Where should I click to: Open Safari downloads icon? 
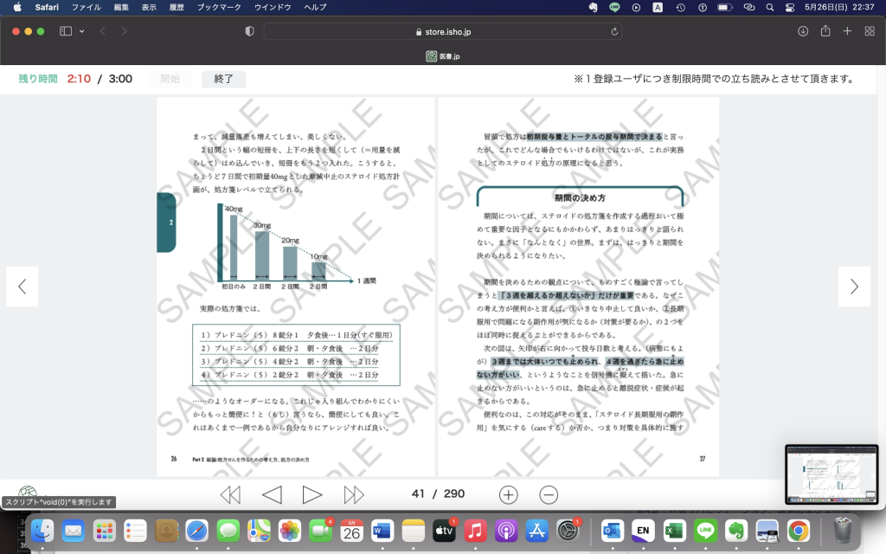pyautogui.click(x=803, y=31)
